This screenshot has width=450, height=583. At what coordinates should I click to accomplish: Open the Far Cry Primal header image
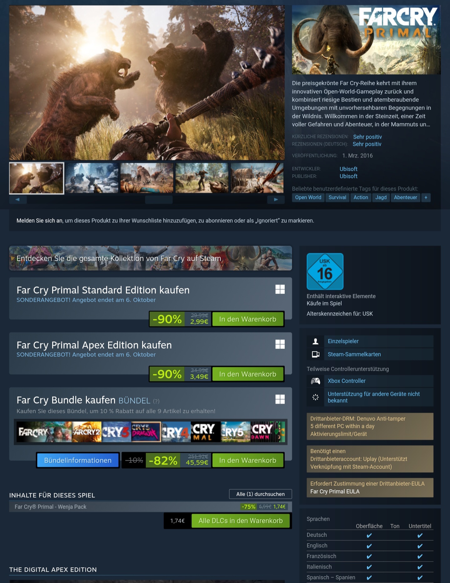[x=366, y=40]
